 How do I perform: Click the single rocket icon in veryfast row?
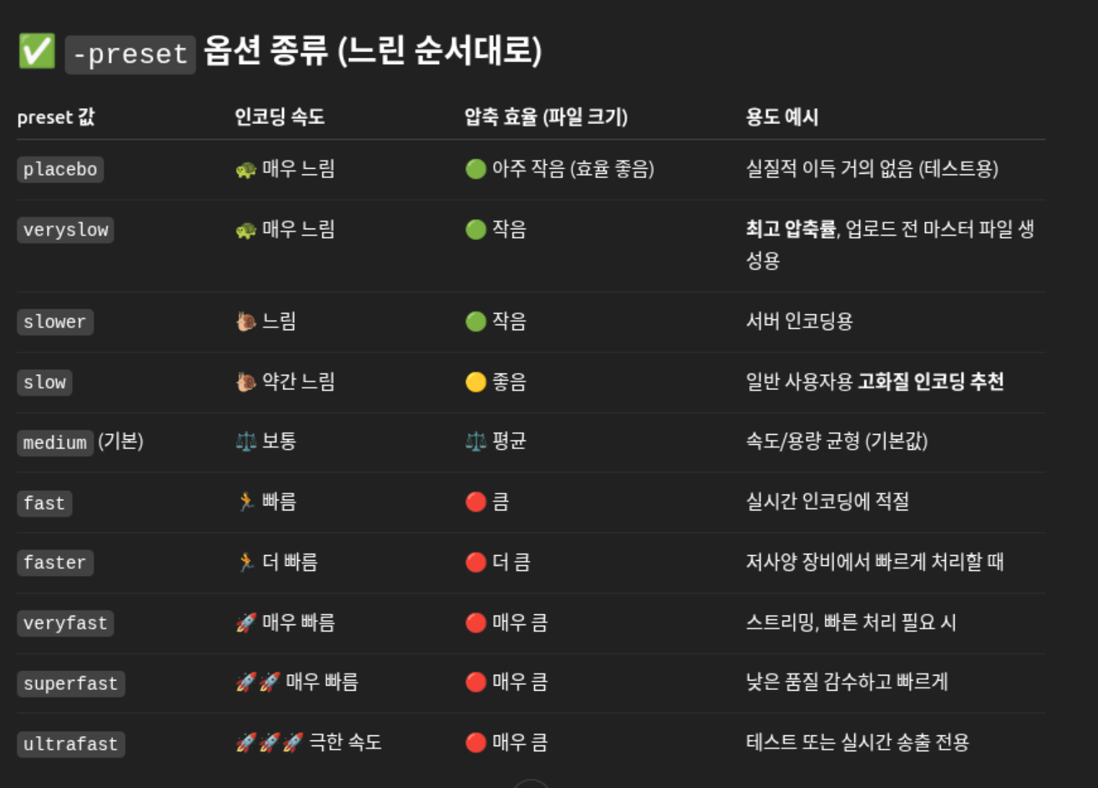tap(246, 622)
